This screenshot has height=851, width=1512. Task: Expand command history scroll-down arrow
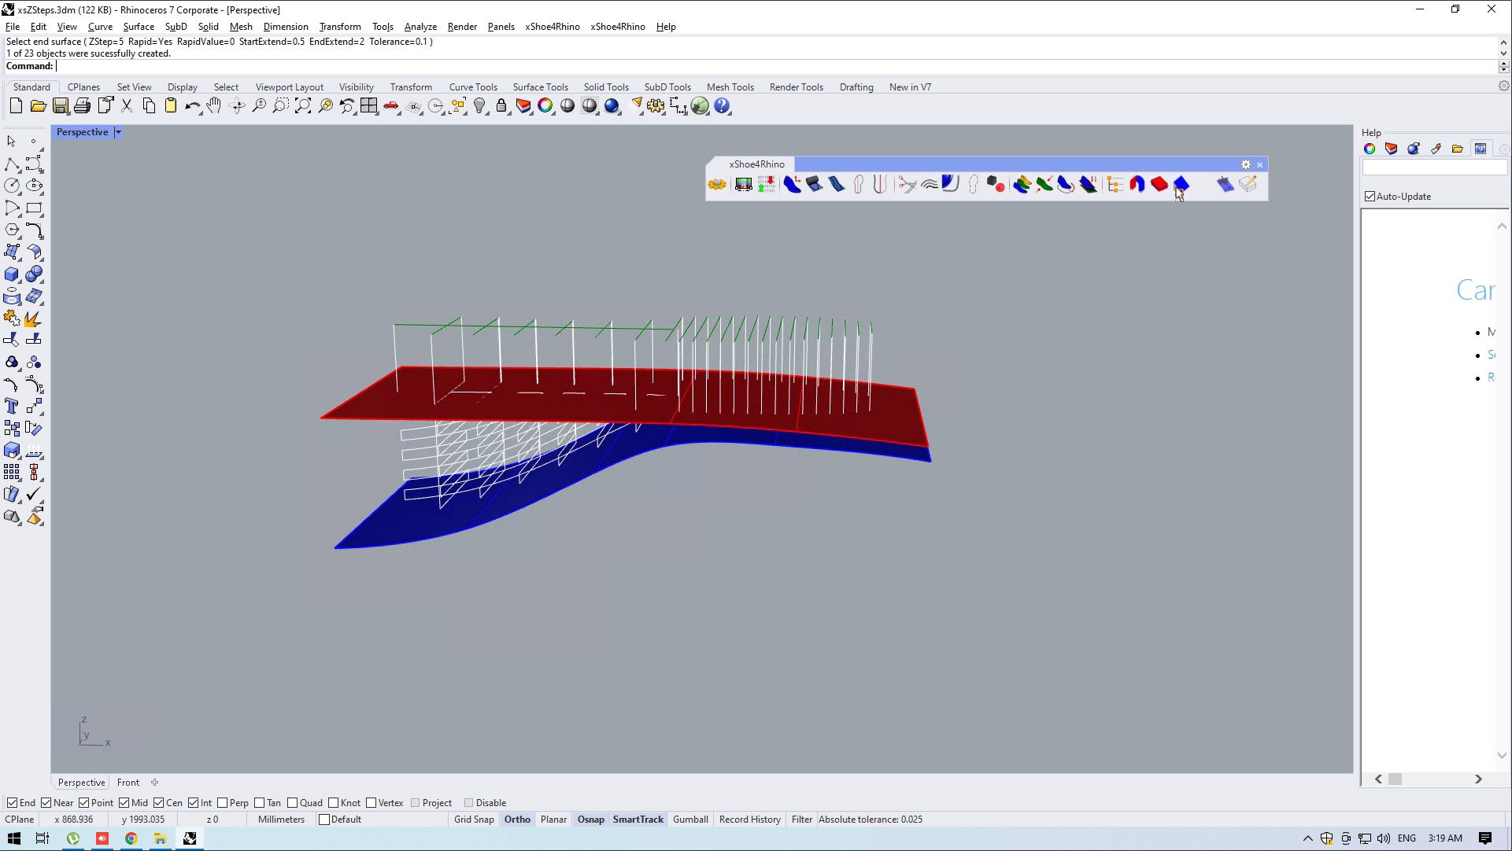[x=1503, y=53]
